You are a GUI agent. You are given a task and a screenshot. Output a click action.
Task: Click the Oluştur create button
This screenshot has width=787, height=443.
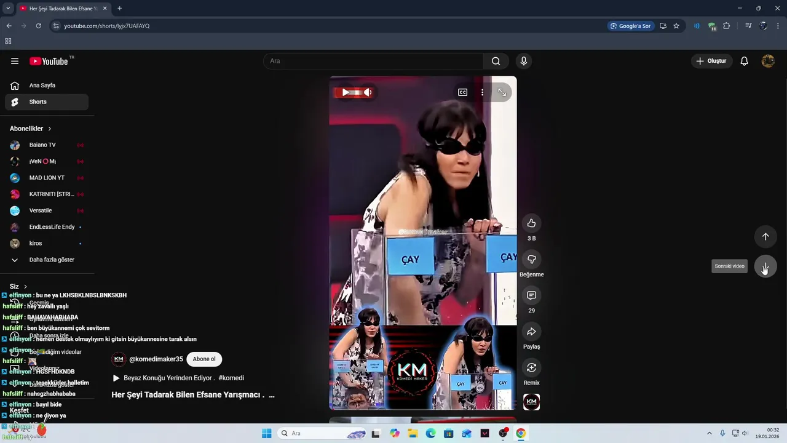pyautogui.click(x=711, y=61)
